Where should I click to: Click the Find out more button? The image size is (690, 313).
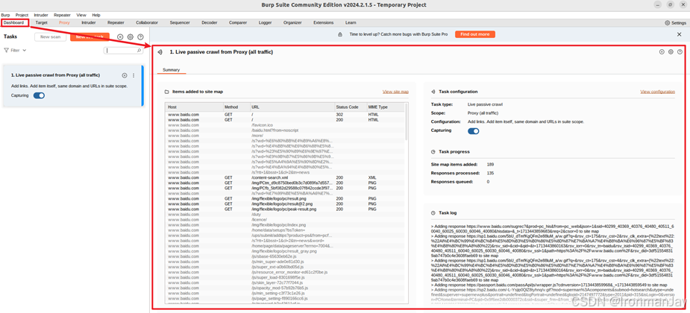(x=475, y=34)
